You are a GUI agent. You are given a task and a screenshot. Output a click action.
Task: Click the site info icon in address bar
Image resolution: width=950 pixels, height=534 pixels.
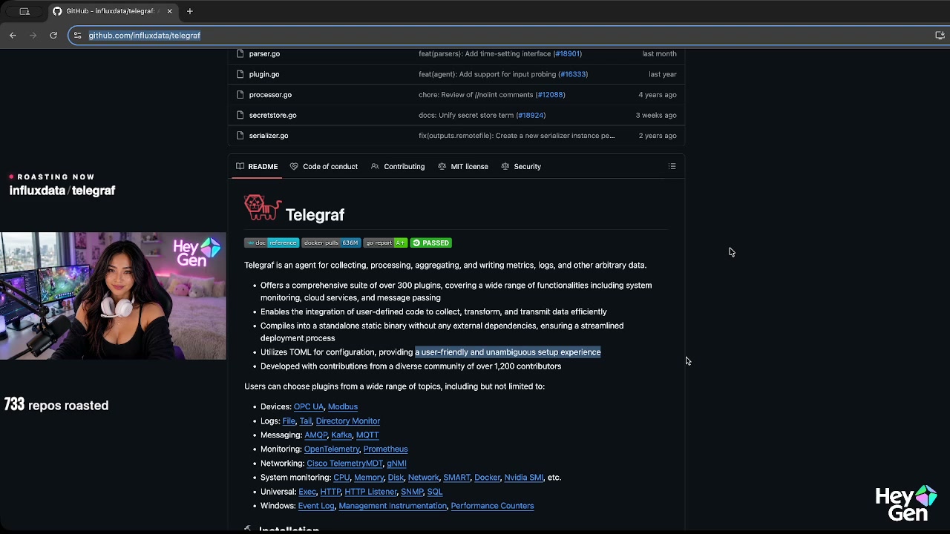[77, 35]
